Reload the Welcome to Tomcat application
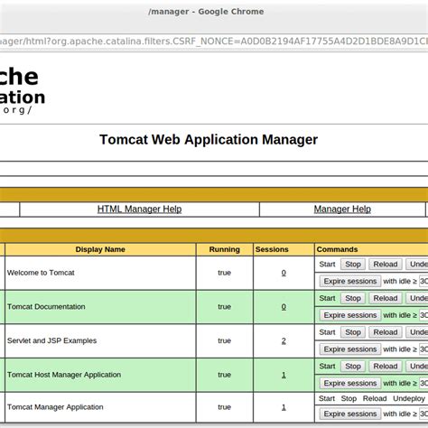This screenshot has width=428, height=428. 386,265
